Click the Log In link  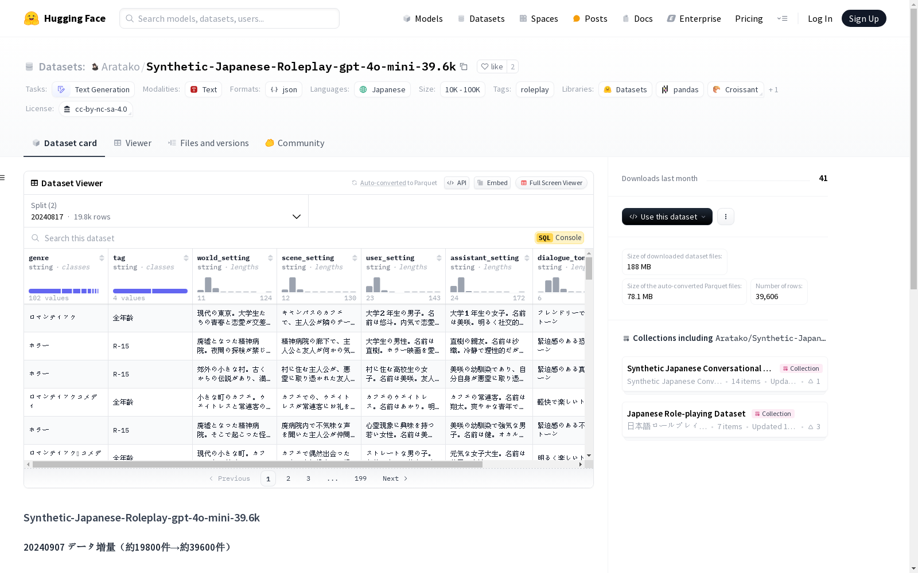point(820,18)
